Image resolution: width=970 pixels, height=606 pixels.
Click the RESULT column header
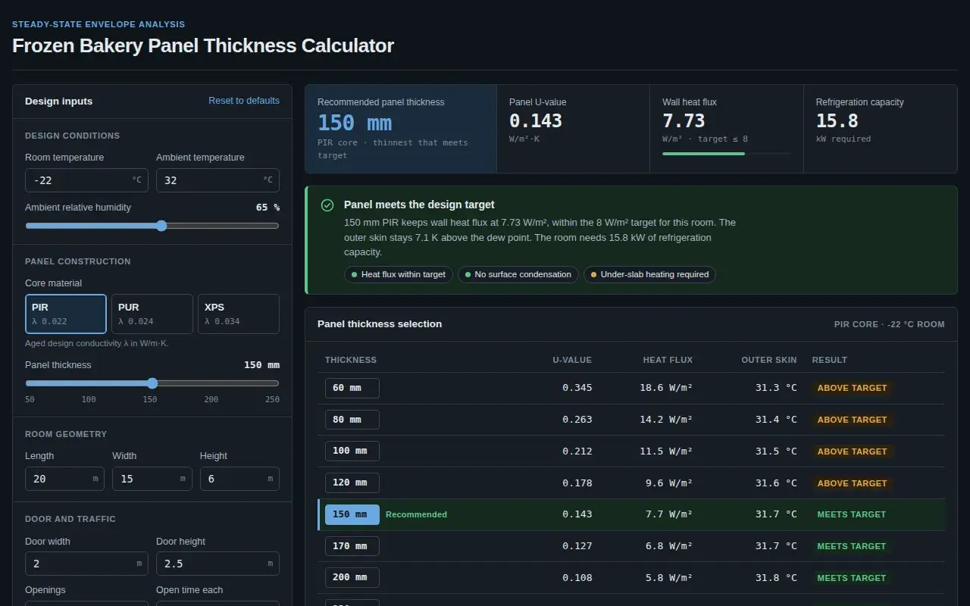(x=830, y=360)
